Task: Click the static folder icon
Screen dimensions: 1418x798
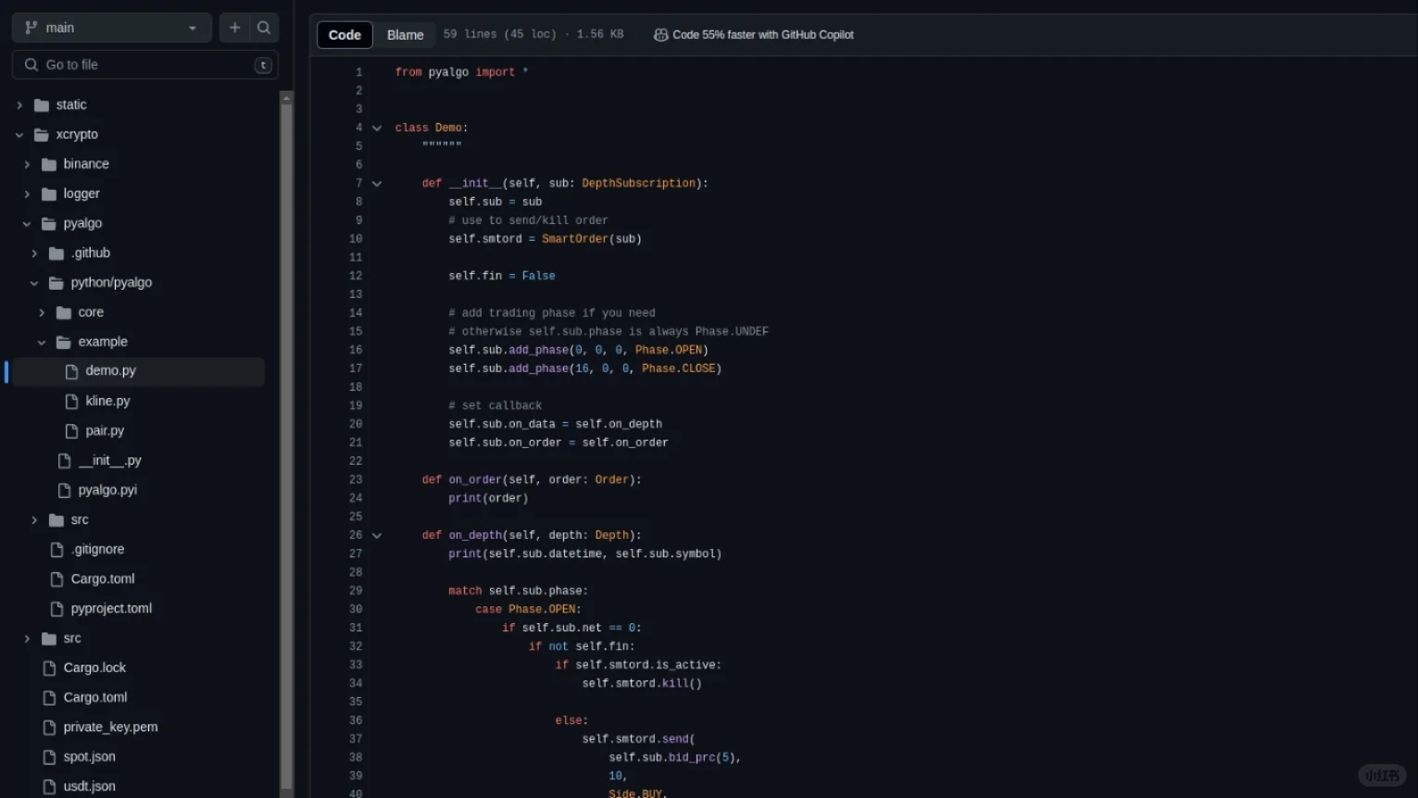Action: tap(42, 105)
